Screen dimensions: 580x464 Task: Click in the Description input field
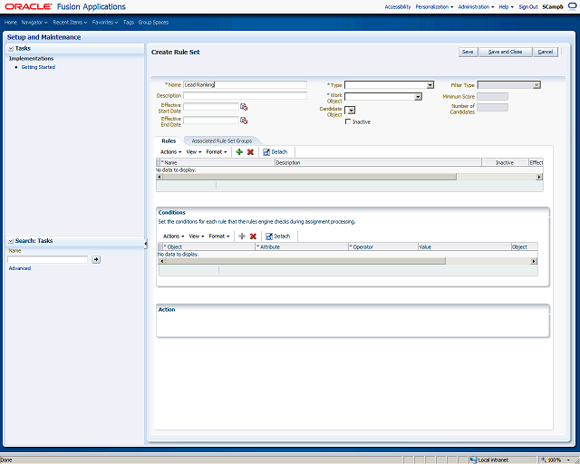tap(245, 95)
